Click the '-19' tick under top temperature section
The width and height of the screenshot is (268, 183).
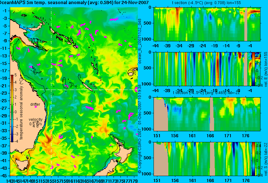pos(214,46)
